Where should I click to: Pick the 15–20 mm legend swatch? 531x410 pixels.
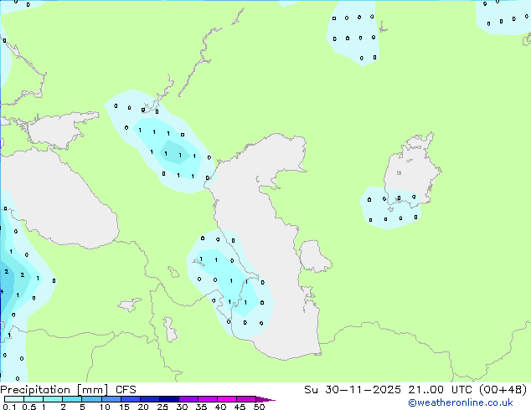pyautogui.click(x=131, y=399)
